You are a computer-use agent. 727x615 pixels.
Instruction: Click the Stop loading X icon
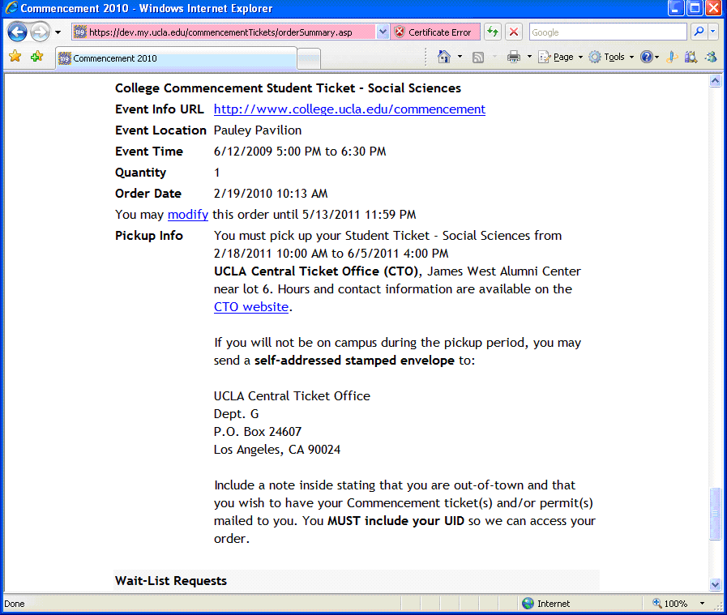click(x=513, y=32)
